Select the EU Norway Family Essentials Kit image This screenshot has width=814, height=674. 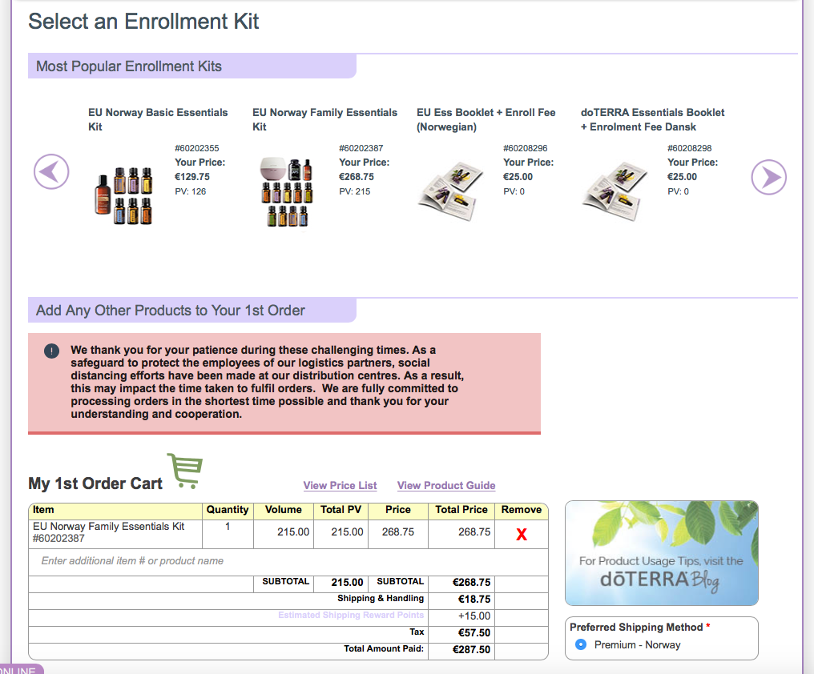(286, 192)
